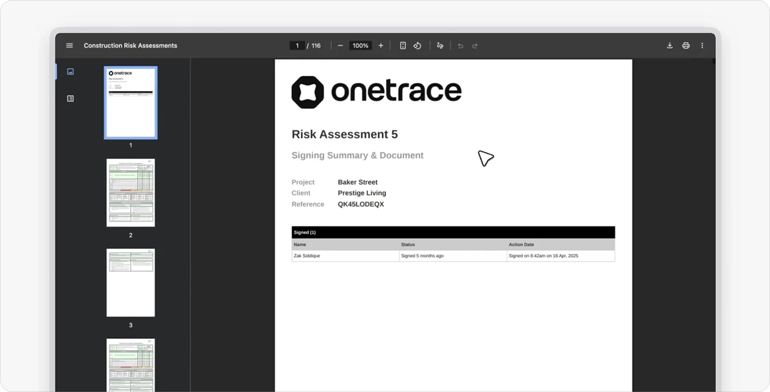Select page 2 thumbnail
This screenshot has width=770, height=392.
pos(130,192)
